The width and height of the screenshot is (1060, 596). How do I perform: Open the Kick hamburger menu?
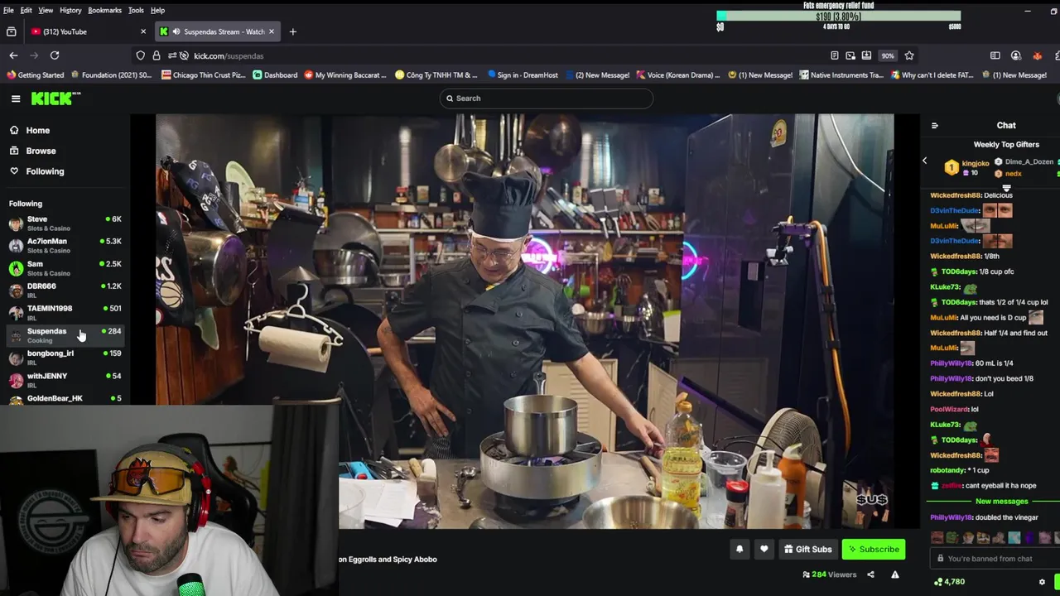click(x=16, y=99)
